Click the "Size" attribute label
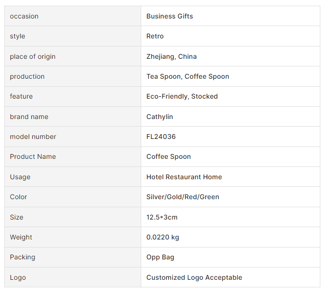This screenshot has width=326, height=294. tap(17, 217)
